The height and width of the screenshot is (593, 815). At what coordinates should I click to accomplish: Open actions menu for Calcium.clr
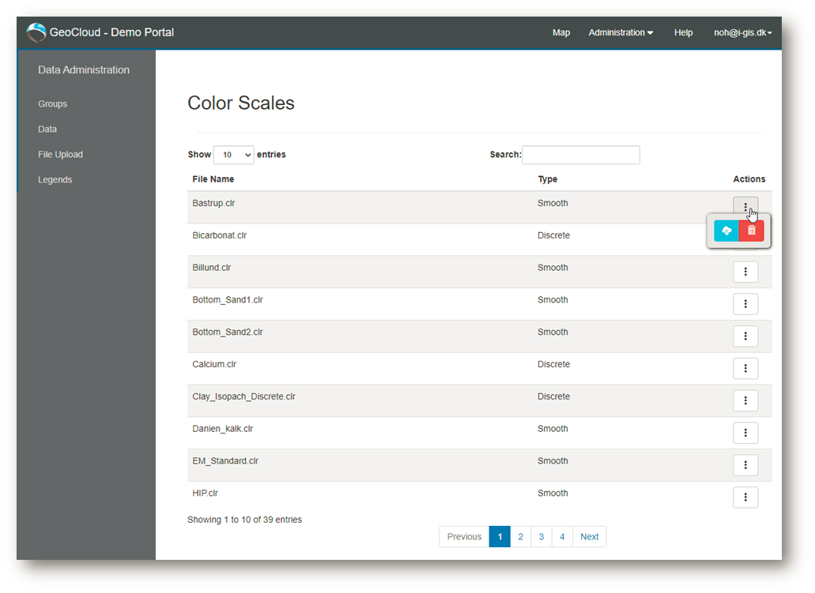745,368
